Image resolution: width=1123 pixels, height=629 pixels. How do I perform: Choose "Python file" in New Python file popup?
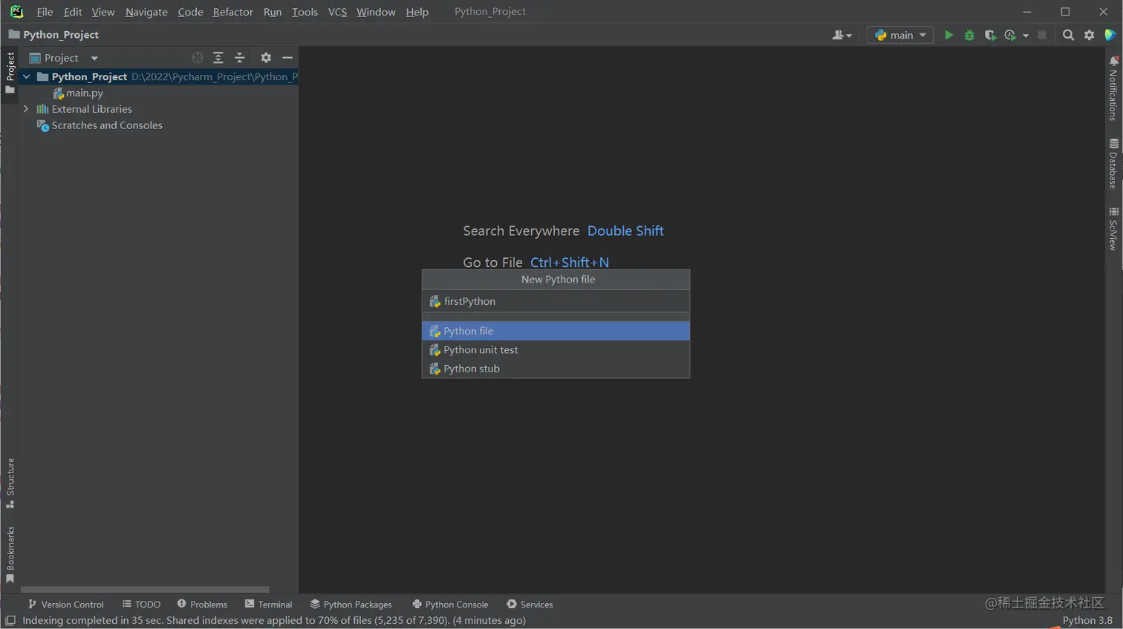556,331
